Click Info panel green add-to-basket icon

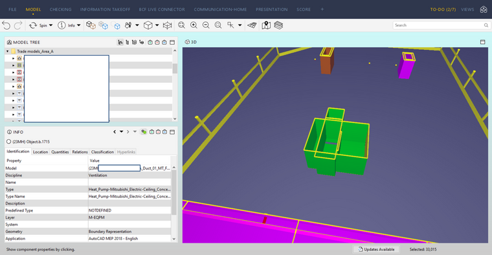click(x=151, y=132)
